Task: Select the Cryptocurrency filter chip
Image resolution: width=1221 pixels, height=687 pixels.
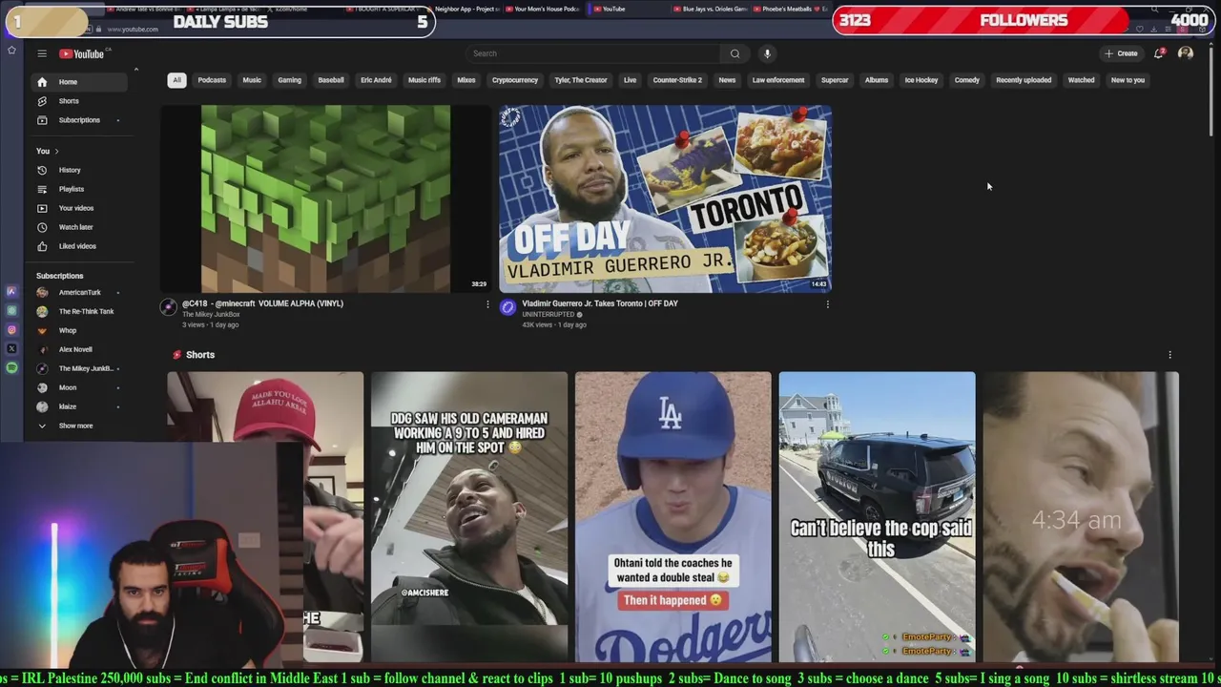Action: [x=515, y=80]
